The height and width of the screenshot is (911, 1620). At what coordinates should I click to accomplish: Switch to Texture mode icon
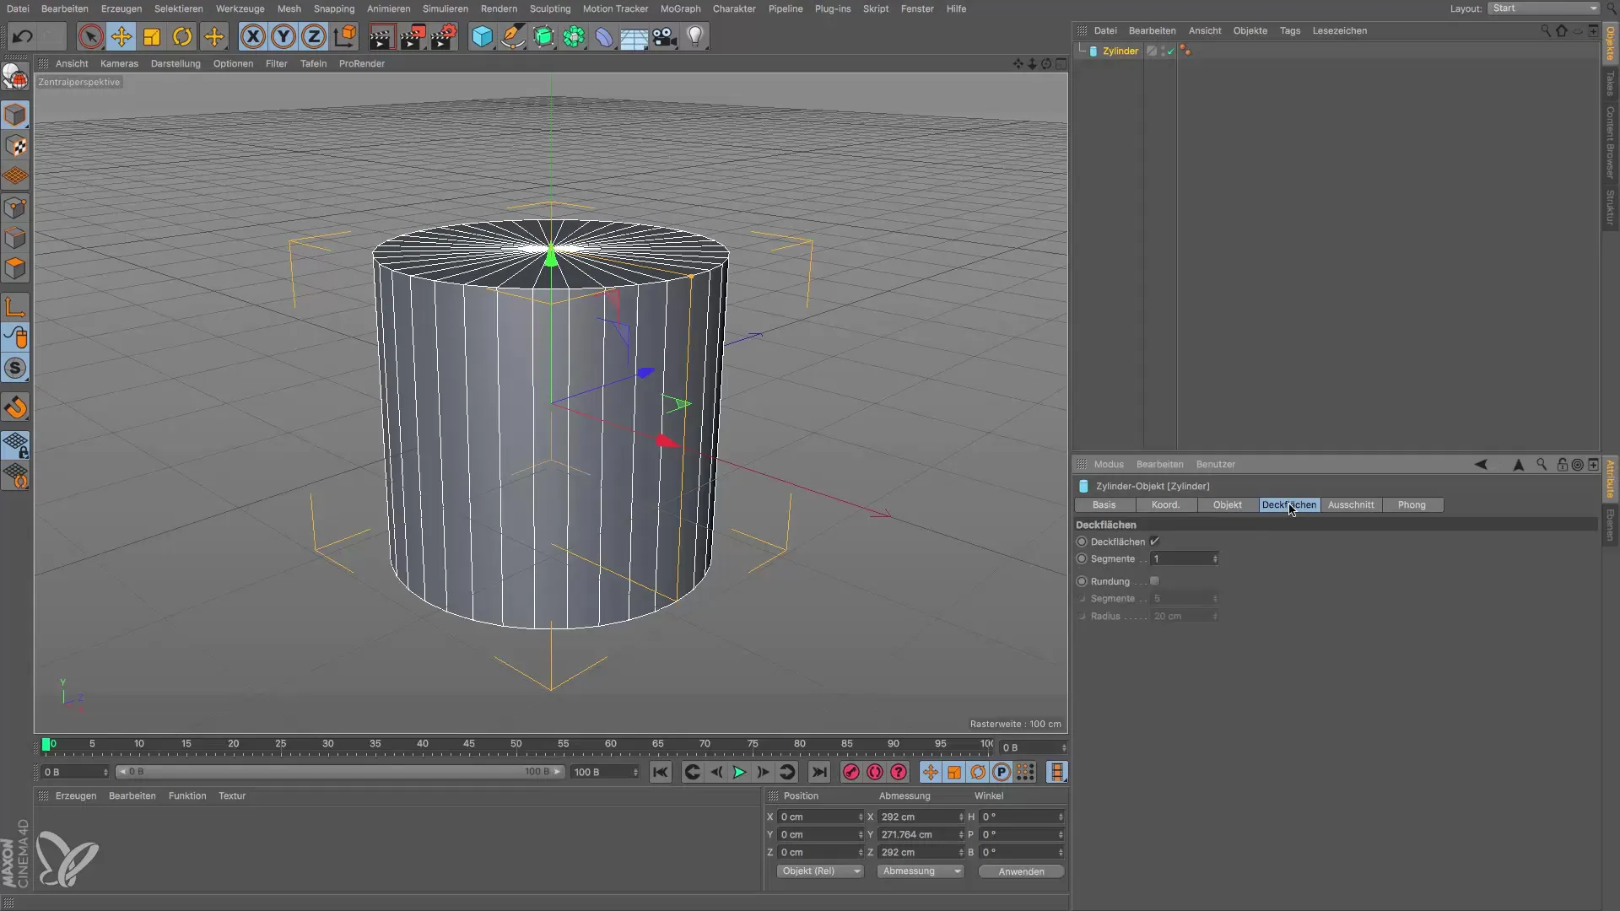(x=15, y=146)
